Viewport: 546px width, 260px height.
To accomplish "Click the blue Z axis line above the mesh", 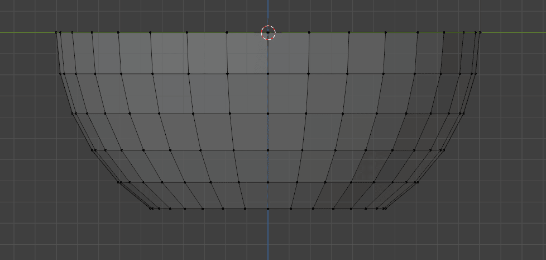I will (x=268, y=11).
